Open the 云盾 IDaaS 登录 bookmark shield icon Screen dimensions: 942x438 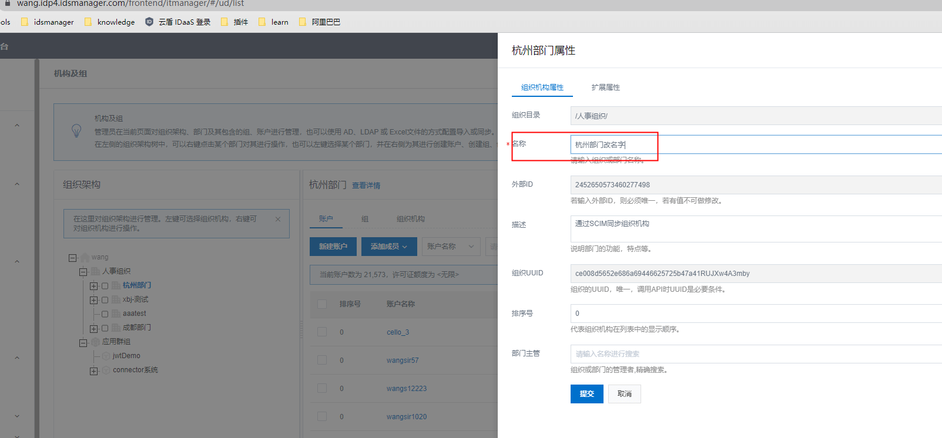pyautogui.click(x=149, y=22)
